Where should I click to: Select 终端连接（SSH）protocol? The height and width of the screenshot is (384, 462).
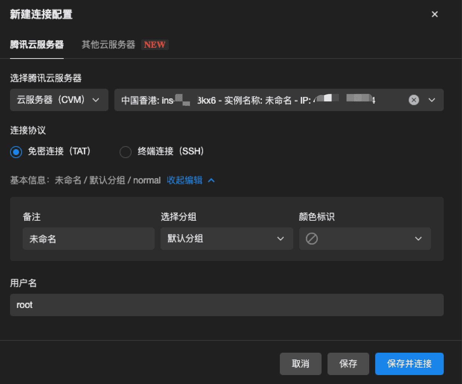tap(126, 152)
